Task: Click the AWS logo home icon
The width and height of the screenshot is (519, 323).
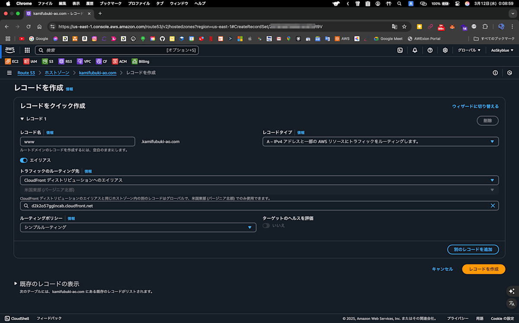Action: [10, 50]
